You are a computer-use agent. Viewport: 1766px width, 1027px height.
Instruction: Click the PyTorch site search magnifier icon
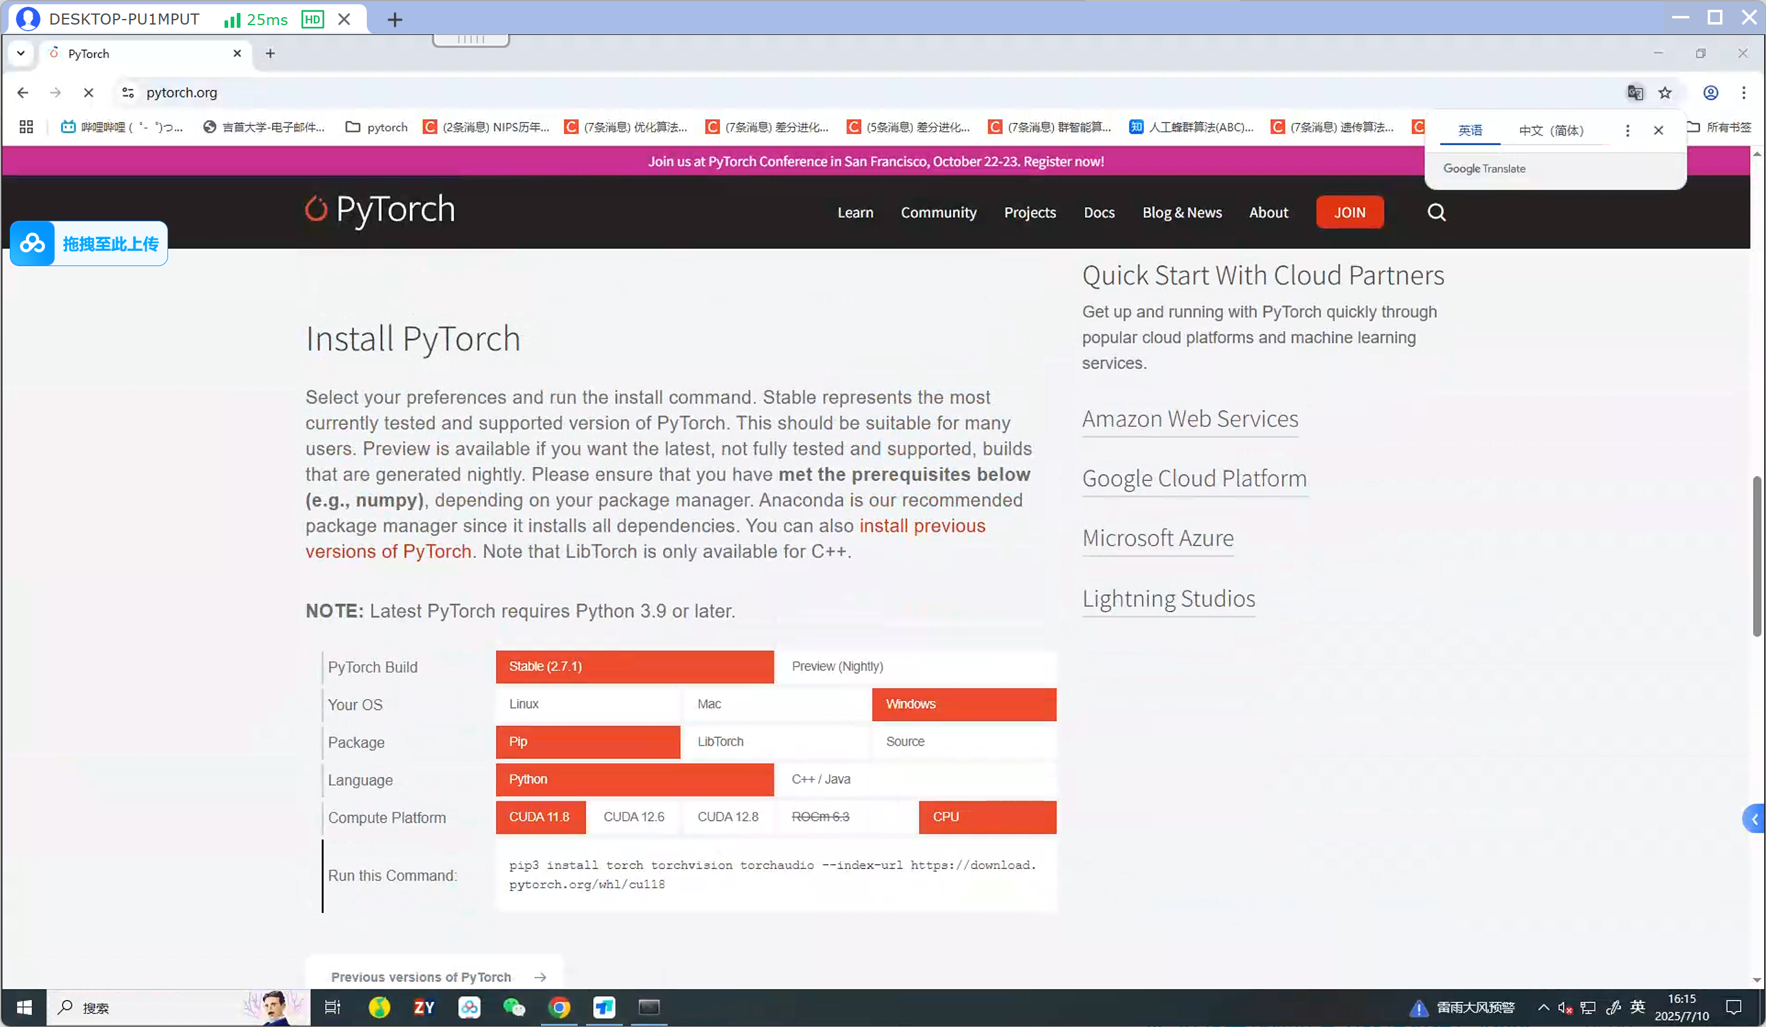(1436, 212)
